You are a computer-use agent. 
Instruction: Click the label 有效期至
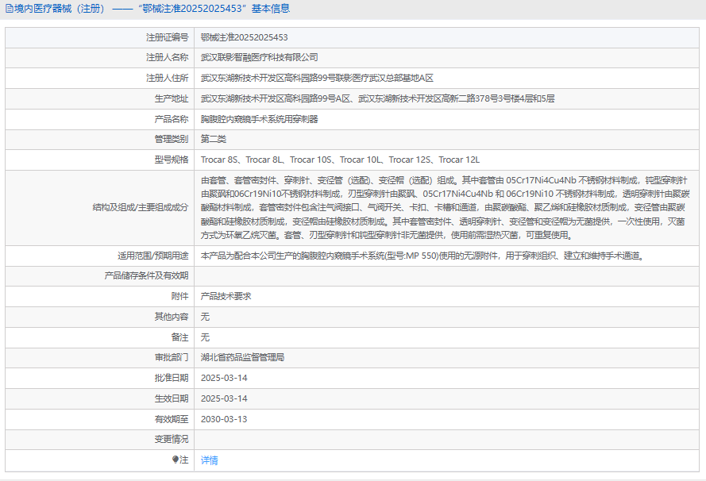click(172, 419)
